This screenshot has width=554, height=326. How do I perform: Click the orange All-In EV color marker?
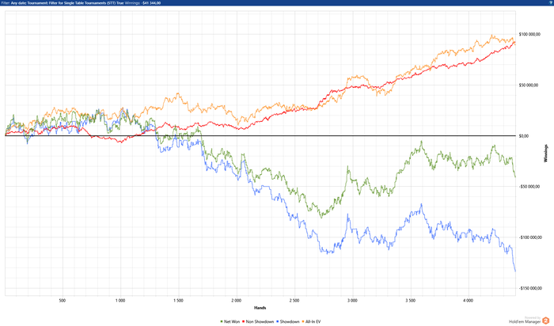coord(303,322)
